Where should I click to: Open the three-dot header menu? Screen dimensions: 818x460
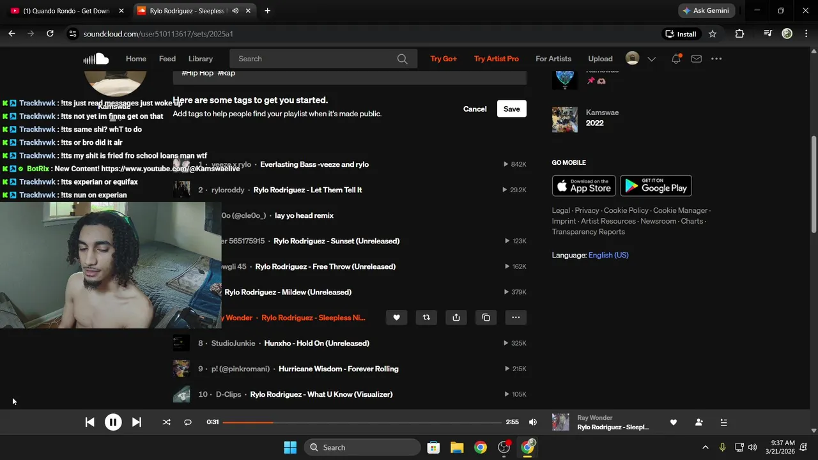tap(716, 59)
